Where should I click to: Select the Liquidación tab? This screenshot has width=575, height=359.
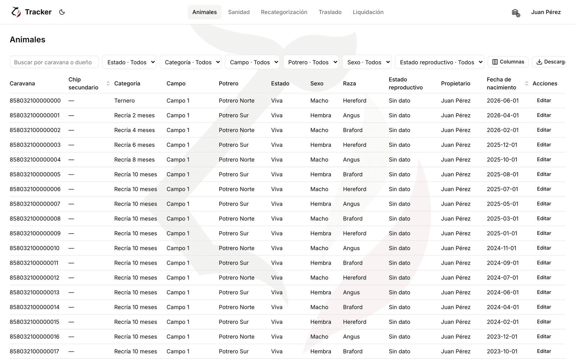(368, 12)
